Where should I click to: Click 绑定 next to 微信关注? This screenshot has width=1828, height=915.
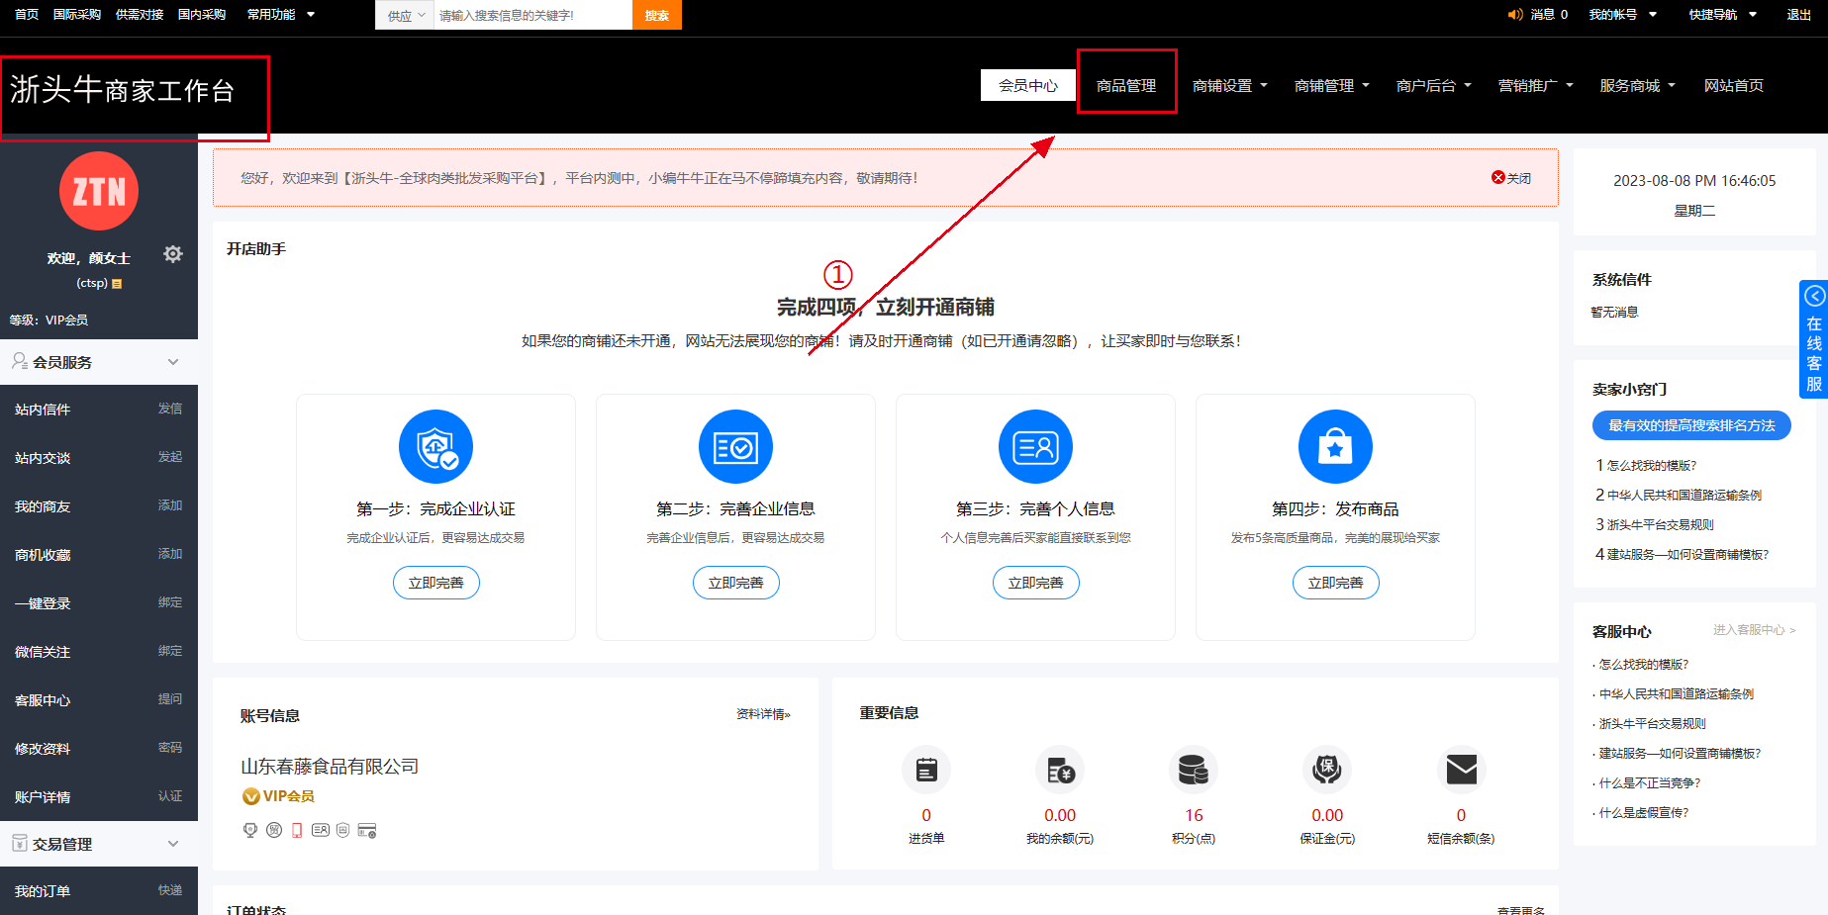(170, 651)
